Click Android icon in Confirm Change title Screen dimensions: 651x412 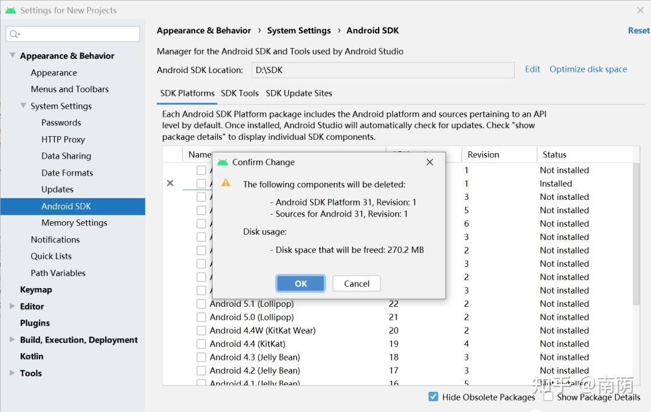pyautogui.click(x=222, y=162)
